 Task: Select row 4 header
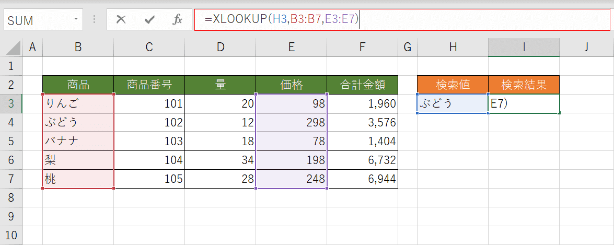click(11, 122)
